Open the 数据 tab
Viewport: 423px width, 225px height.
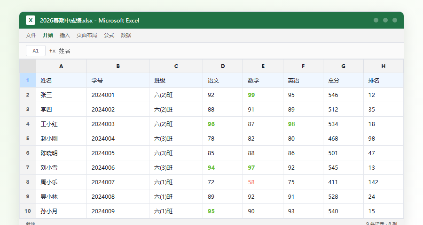coord(126,35)
